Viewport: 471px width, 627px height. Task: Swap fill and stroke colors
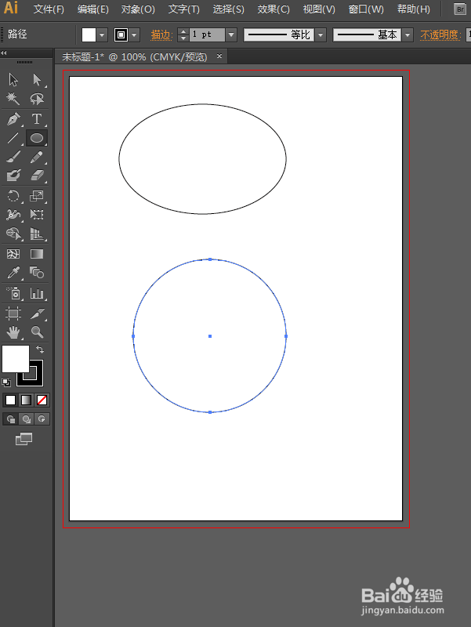40,350
